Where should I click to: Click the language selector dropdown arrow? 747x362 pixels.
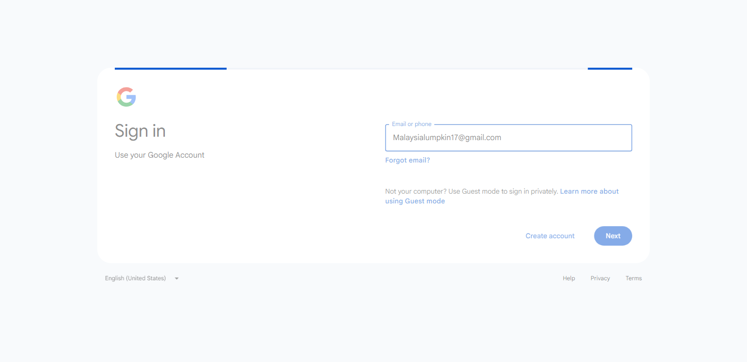click(177, 279)
